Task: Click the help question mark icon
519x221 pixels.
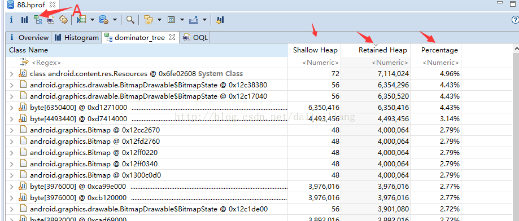Action: point(515,20)
